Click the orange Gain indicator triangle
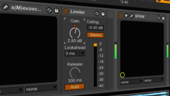The height and width of the screenshot is (96, 170). click(75, 26)
